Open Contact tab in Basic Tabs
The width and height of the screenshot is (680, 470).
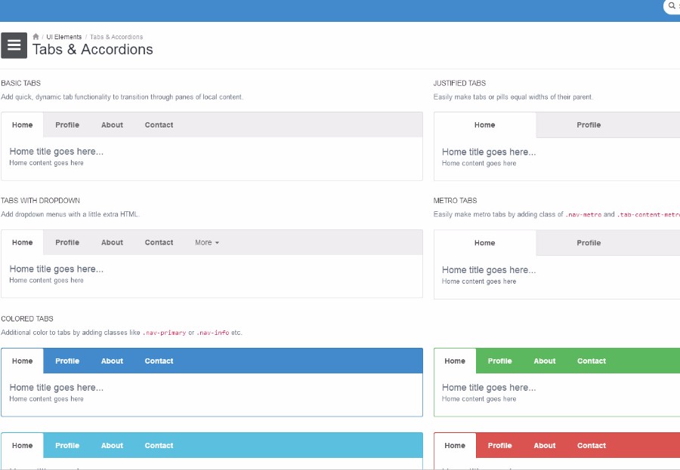pyautogui.click(x=159, y=125)
